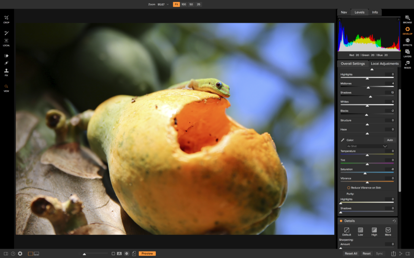This screenshot has width=414, height=258.
Task: Select the Fix retouch tool
Action: [6, 72]
